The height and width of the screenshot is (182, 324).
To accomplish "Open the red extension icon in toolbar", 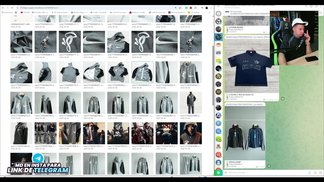I will (191, 8).
